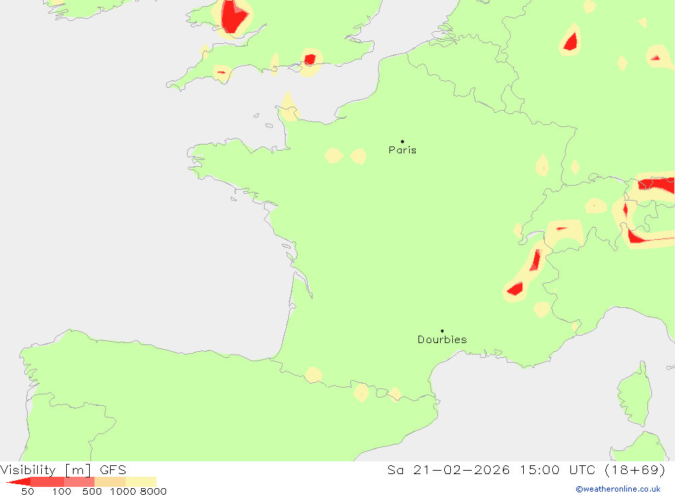Click the Dourbies location label

442,340
